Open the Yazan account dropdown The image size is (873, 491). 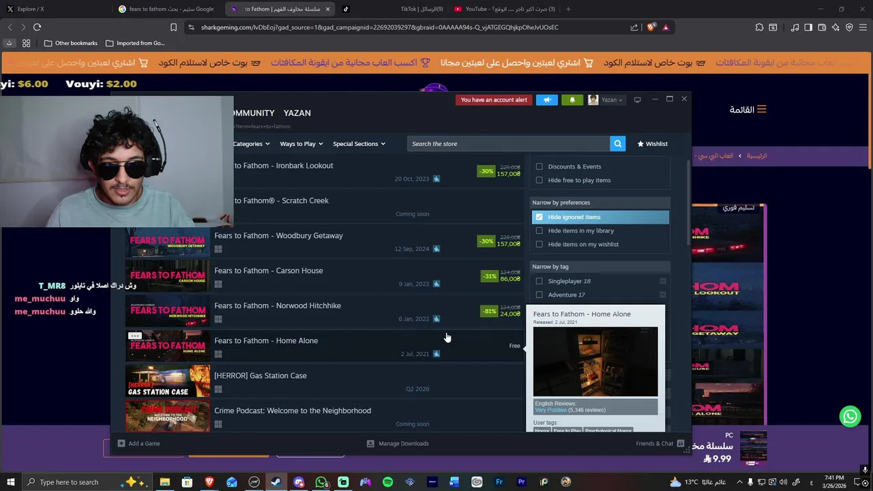606,100
